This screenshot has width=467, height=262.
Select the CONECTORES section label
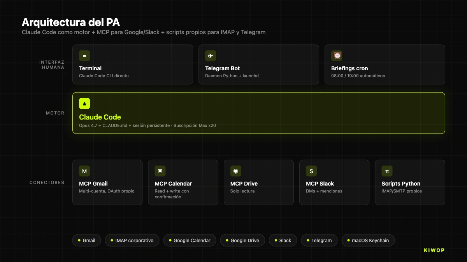tap(47, 182)
